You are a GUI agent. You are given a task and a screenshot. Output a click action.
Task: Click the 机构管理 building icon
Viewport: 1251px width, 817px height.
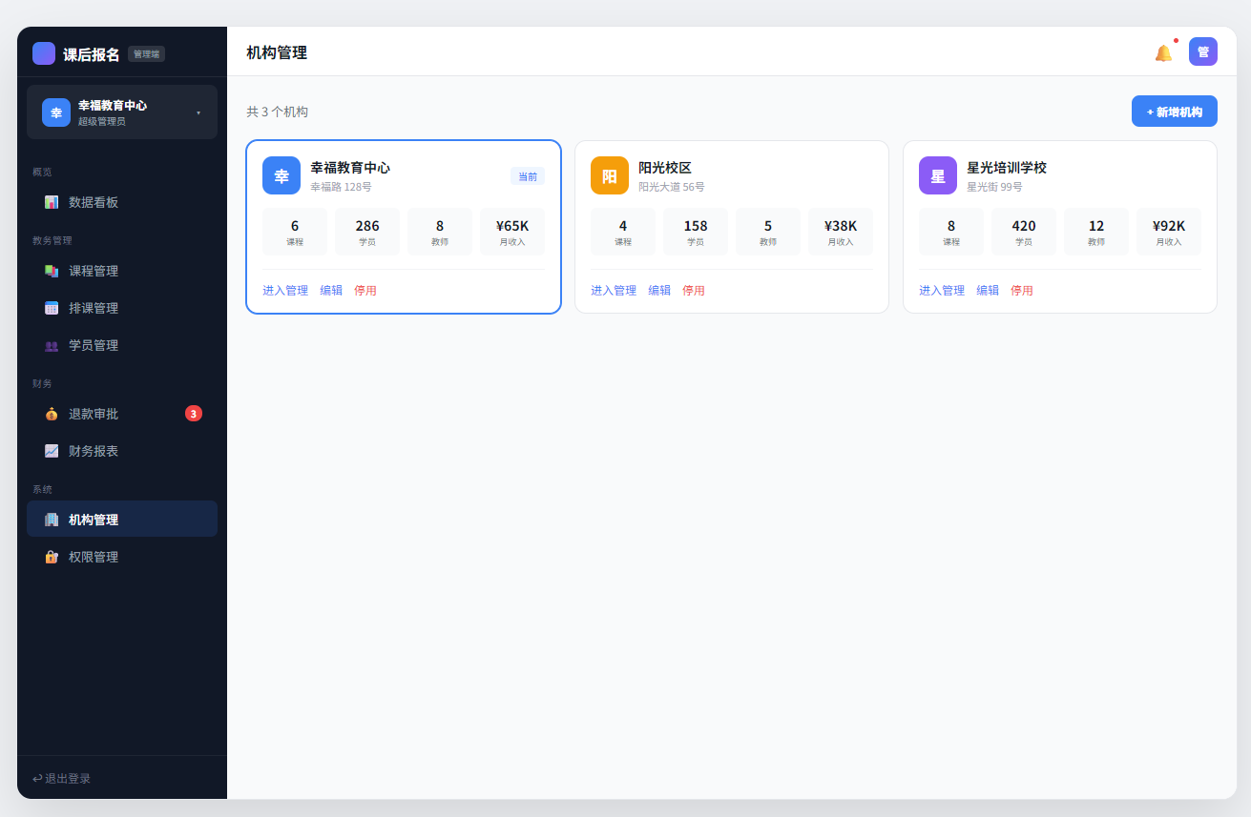(x=52, y=520)
